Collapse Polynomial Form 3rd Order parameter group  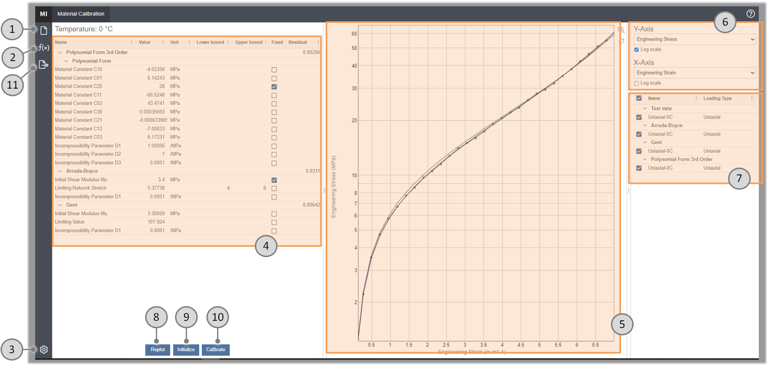pos(60,52)
